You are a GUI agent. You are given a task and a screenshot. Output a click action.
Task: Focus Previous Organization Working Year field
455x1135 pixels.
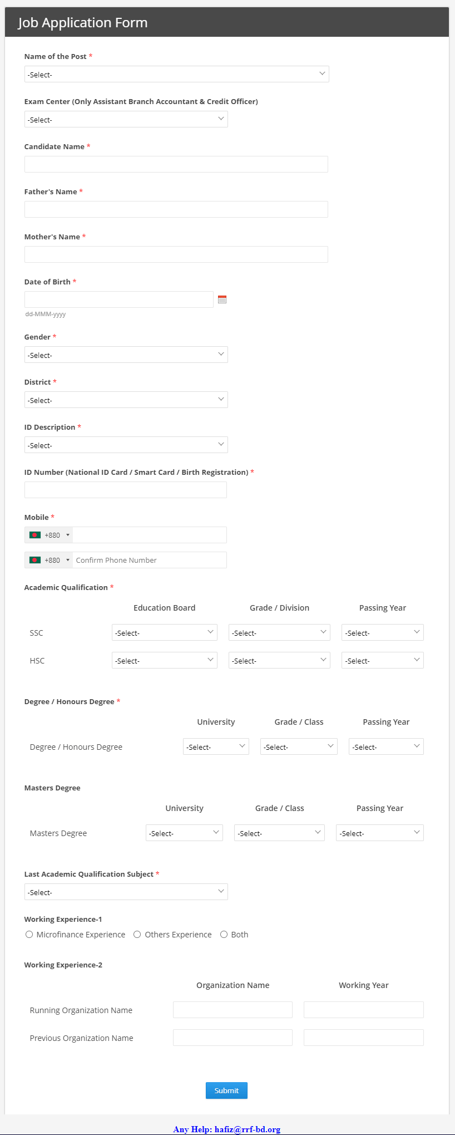click(x=364, y=1038)
